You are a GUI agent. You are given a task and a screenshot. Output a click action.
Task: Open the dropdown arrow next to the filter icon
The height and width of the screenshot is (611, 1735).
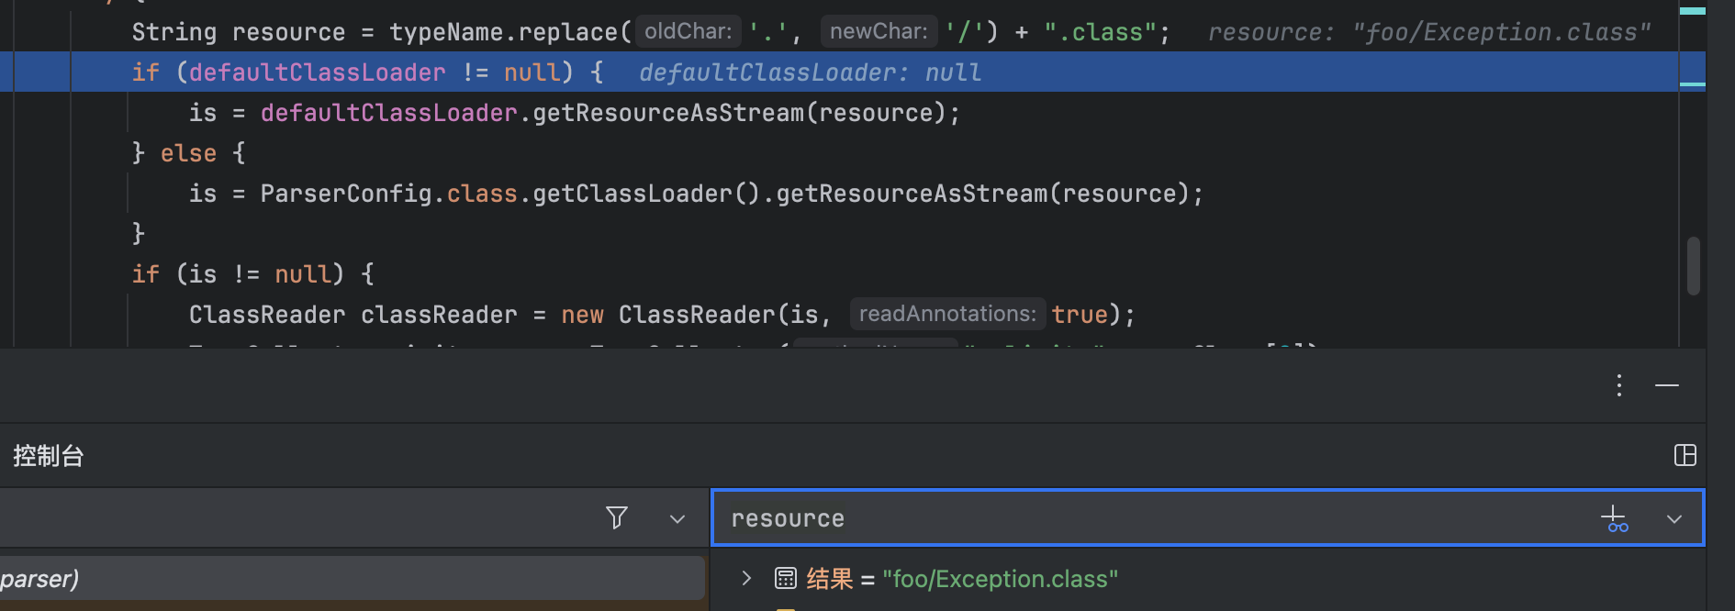pyautogui.click(x=677, y=519)
